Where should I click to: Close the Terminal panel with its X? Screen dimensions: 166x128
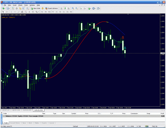[2, 113]
